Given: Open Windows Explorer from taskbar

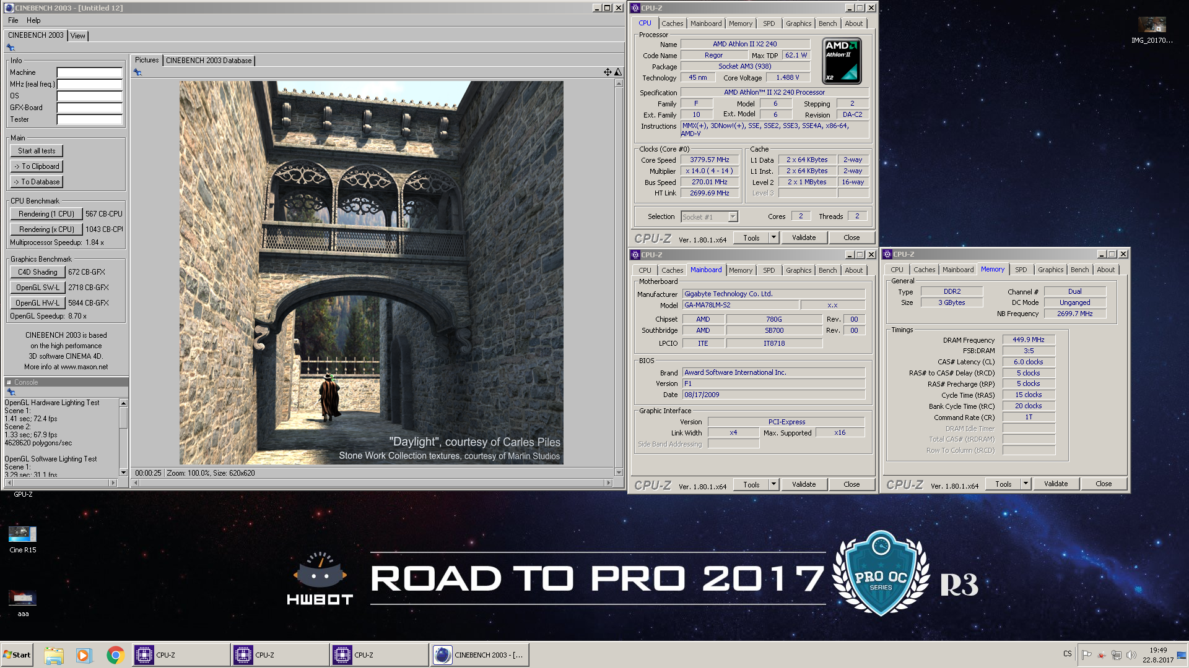Looking at the screenshot, I should coord(54,655).
